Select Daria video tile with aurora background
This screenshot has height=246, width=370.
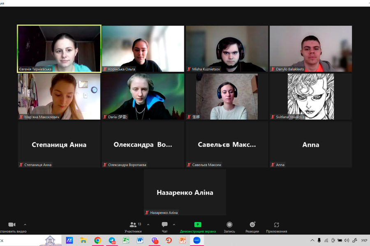[143, 96]
